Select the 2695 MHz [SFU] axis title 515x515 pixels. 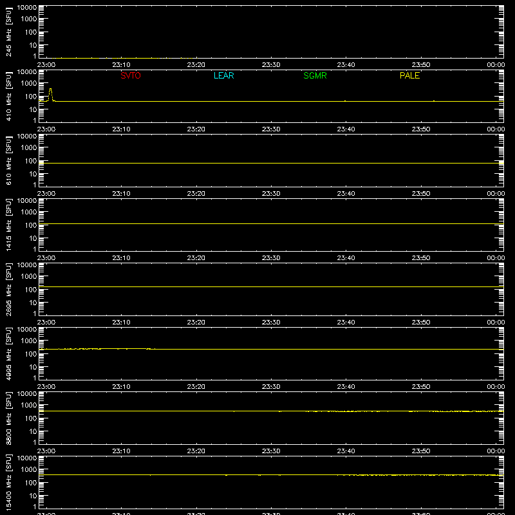click(x=8, y=289)
